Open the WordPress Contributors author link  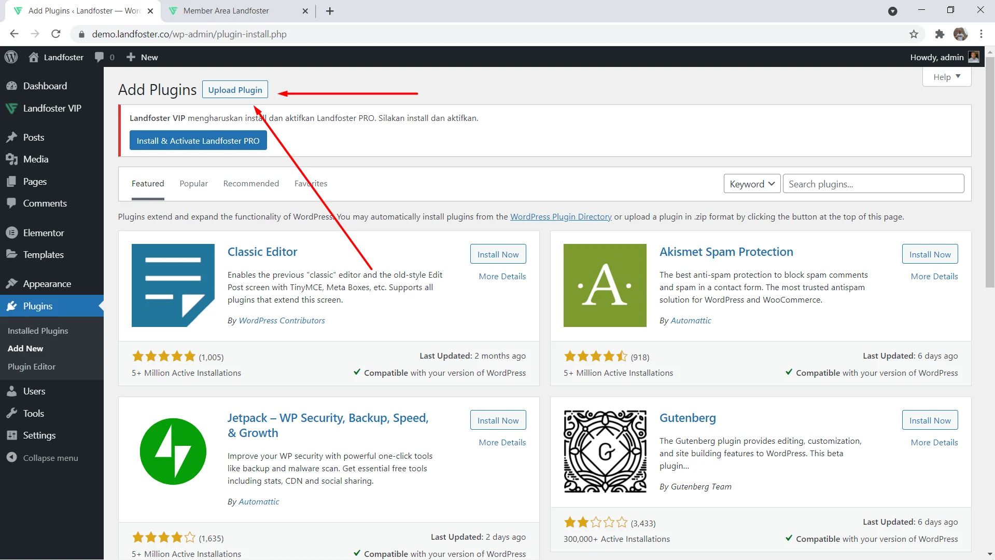(x=282, y=321)
